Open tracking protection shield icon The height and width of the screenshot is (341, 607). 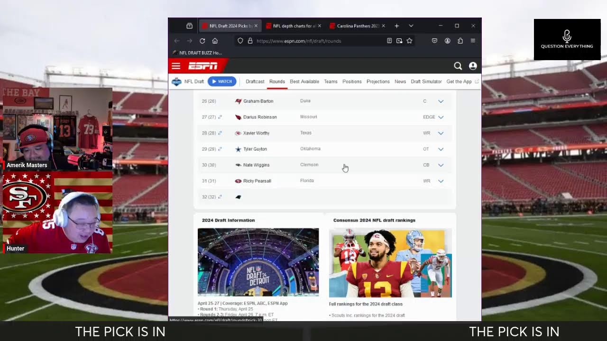click(x=240, y=41)
